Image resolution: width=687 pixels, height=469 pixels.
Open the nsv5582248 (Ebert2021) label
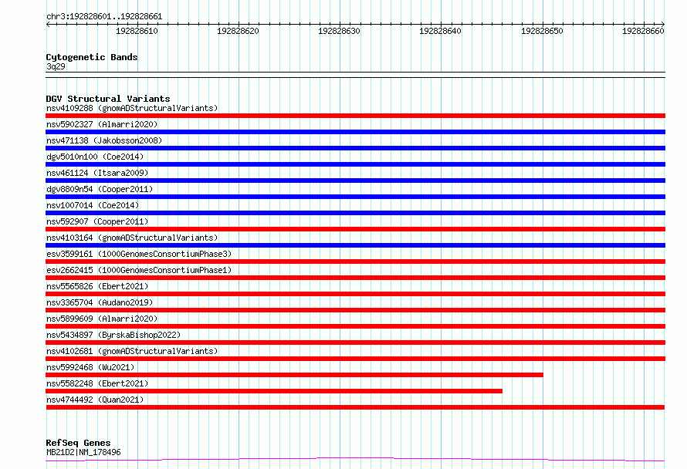coord(97,383)
